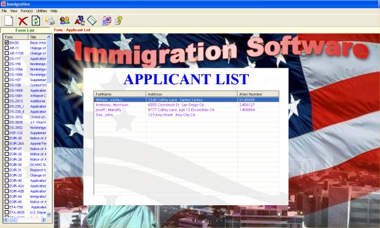Click form list scroll left arrow

click(6, 220)
